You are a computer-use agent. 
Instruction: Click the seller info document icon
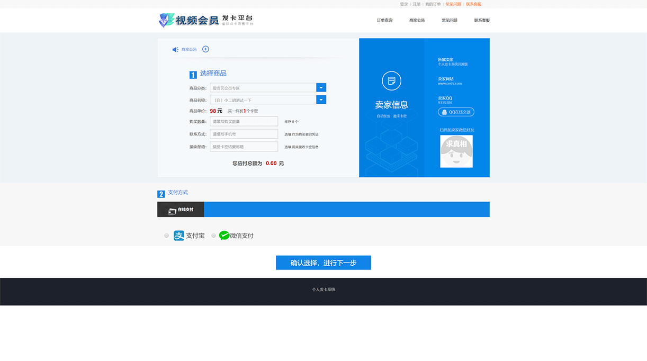tap(392, 81)
